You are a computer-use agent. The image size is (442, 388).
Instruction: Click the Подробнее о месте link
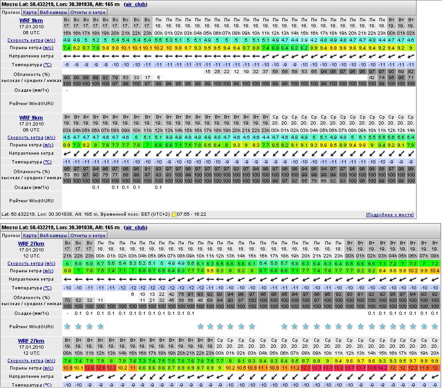point(389,215)
